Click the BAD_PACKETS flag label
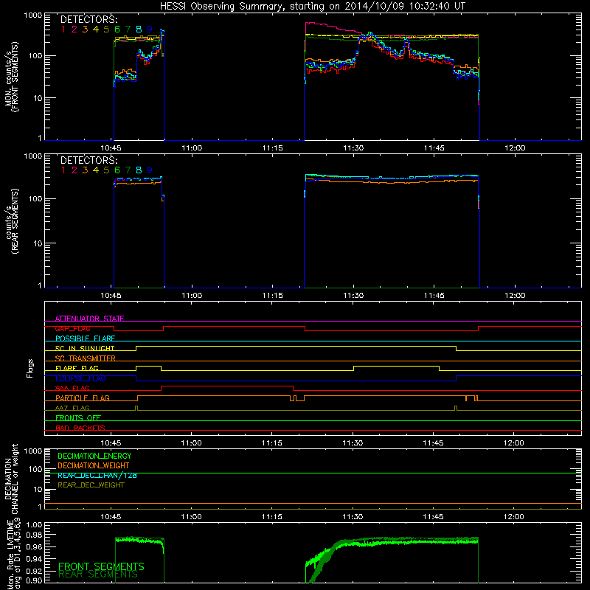 [80, 428]
